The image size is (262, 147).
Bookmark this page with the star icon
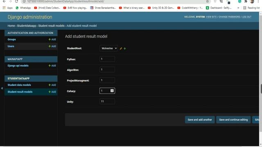208,1
